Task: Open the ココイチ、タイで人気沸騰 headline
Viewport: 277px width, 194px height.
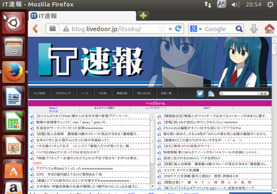Action: click(181, 170)
